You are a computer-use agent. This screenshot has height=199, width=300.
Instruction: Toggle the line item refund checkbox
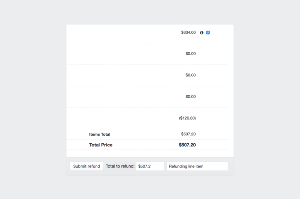point(208,33)
